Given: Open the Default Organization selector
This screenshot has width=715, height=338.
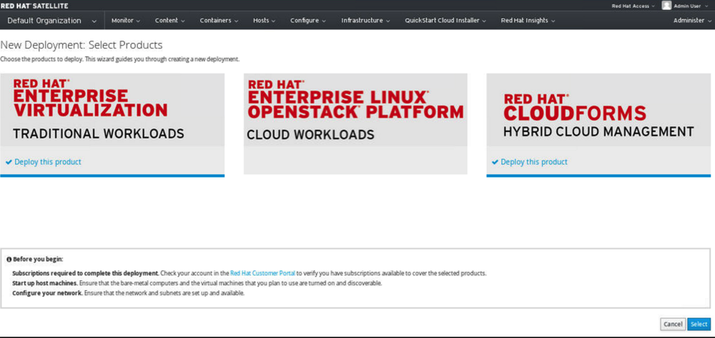Looking at the screenshot, I should [52, 21].
